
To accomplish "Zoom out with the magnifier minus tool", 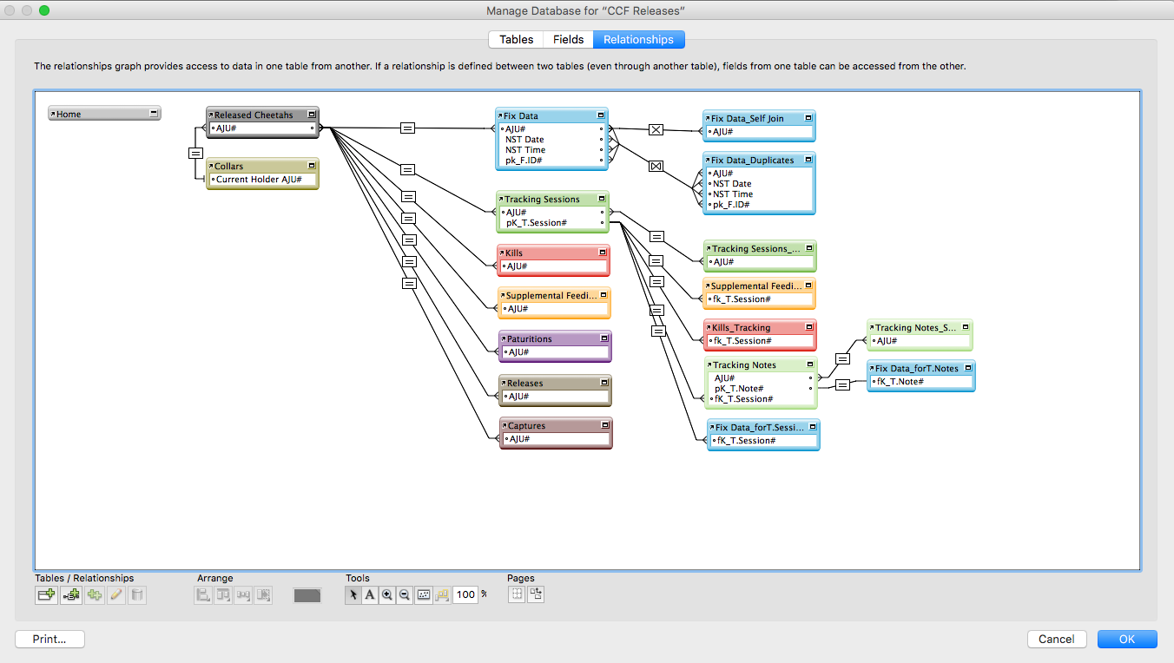I will coord(405,595).
